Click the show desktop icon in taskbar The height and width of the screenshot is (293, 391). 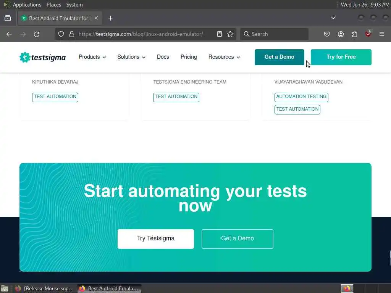(5, 288)
